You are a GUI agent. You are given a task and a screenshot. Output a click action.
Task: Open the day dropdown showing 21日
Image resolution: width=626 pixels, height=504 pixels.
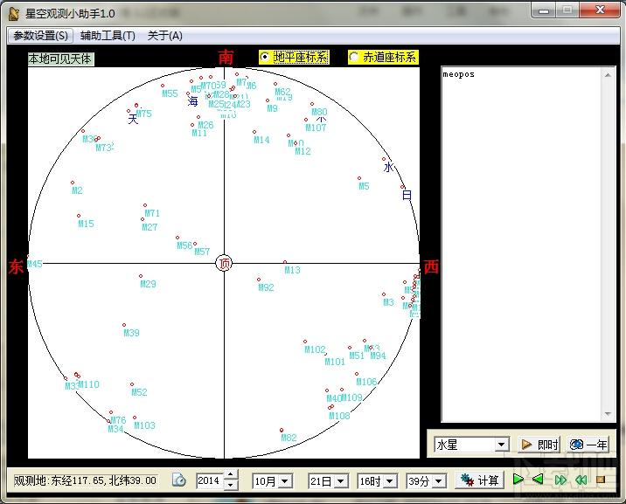pyautogui.click(x=341, y=481)
